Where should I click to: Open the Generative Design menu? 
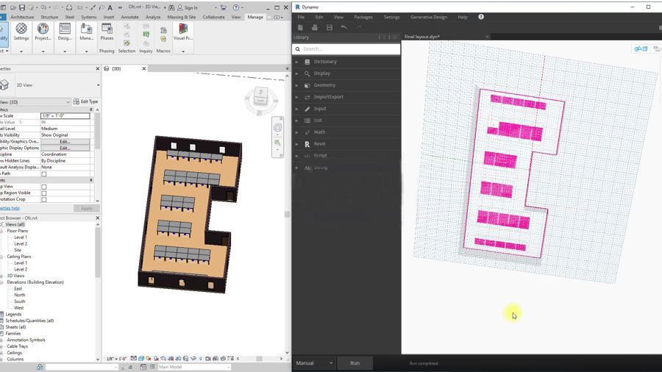428,17
